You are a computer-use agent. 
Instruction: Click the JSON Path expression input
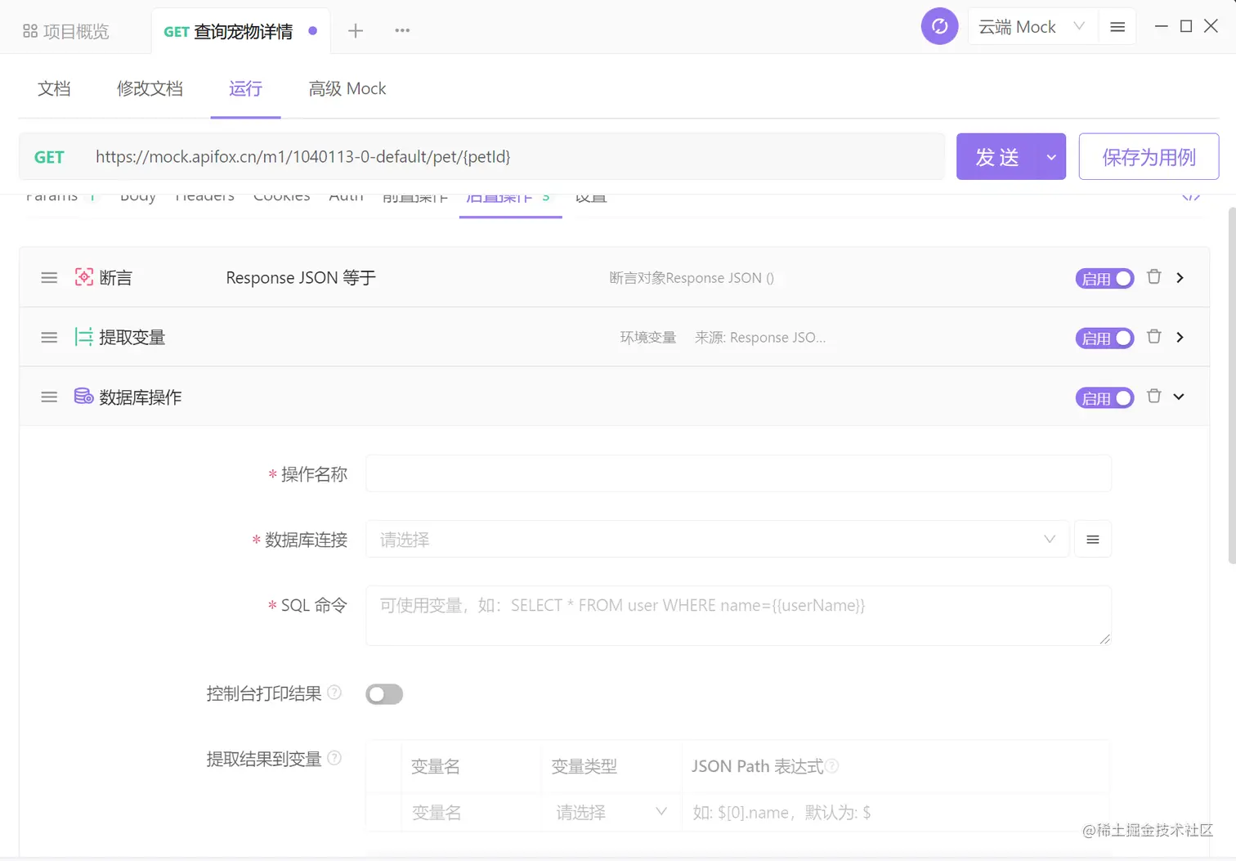click(x=895, y=813)
